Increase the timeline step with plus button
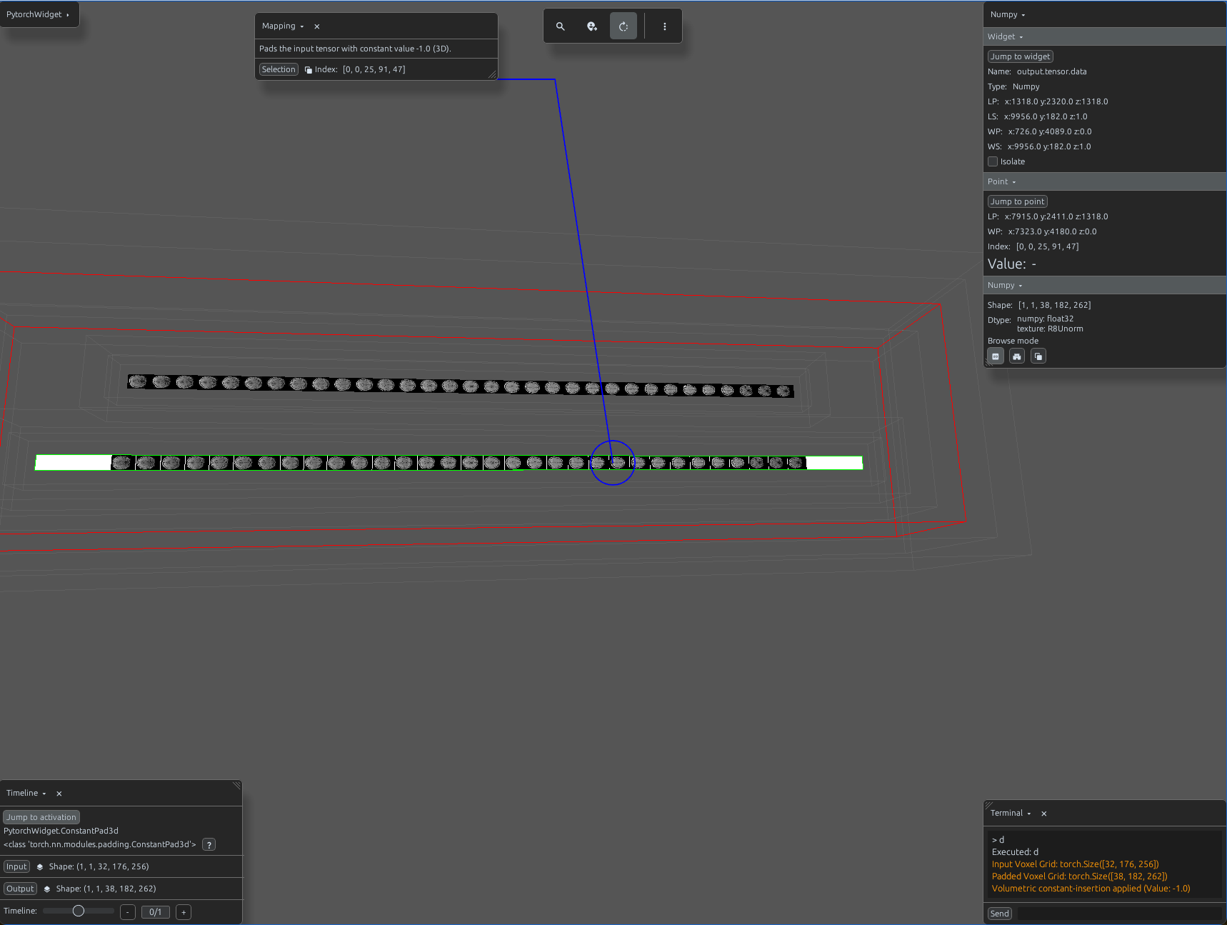This screenshot has width=1227, height=925. 184,912
